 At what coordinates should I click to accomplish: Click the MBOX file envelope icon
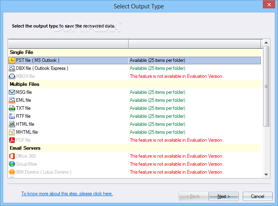12,76
